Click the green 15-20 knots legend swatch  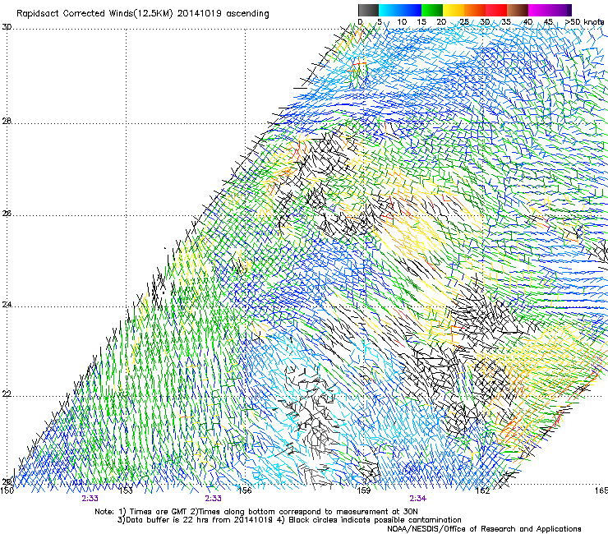pos(432,10)
